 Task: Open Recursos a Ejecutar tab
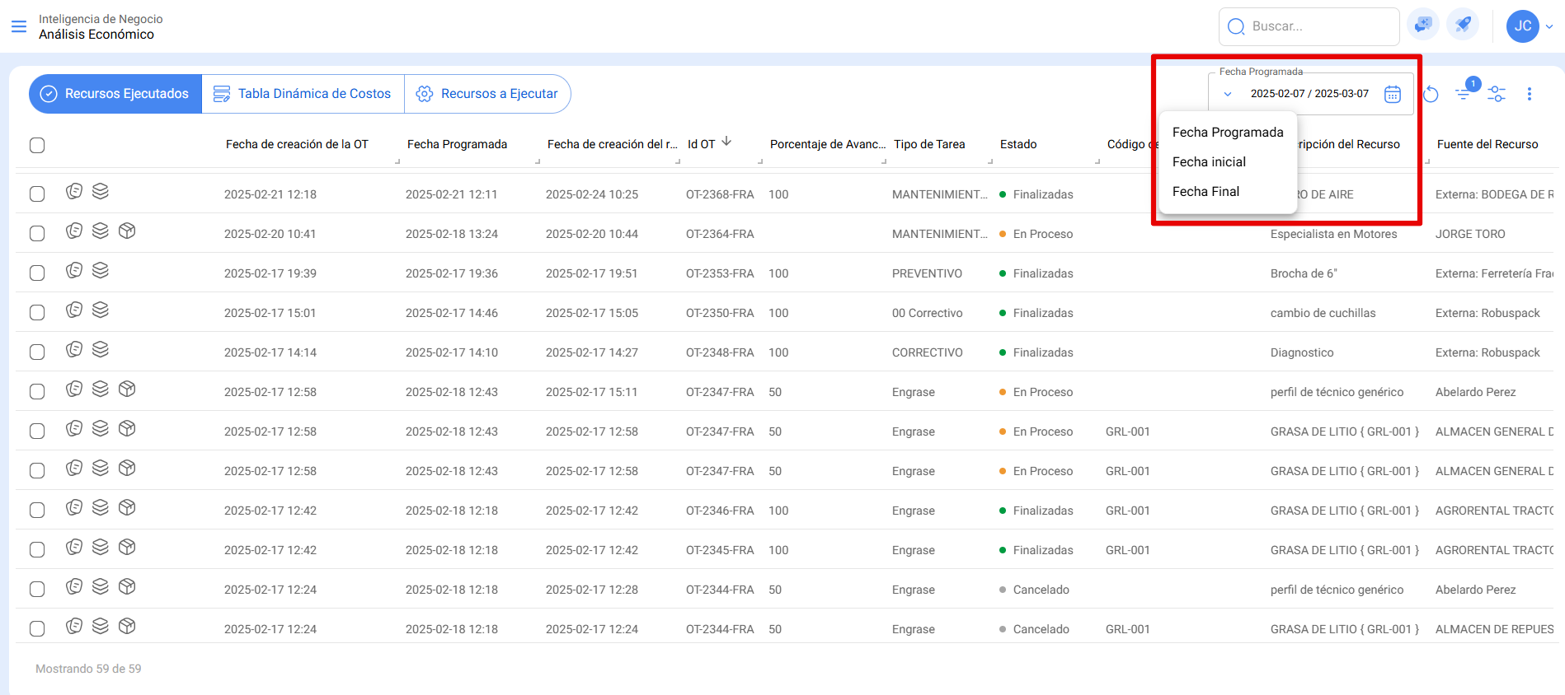[487, 94]
